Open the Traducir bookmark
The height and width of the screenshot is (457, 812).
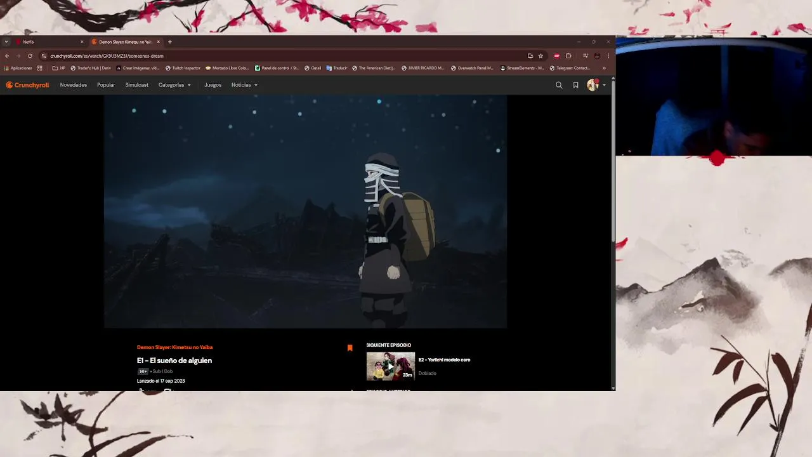tap(337, 68)
